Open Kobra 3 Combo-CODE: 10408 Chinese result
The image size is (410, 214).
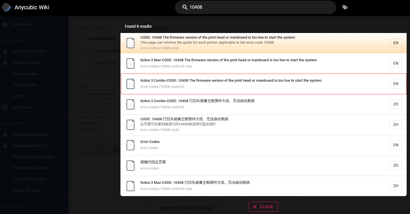(264, 104)
